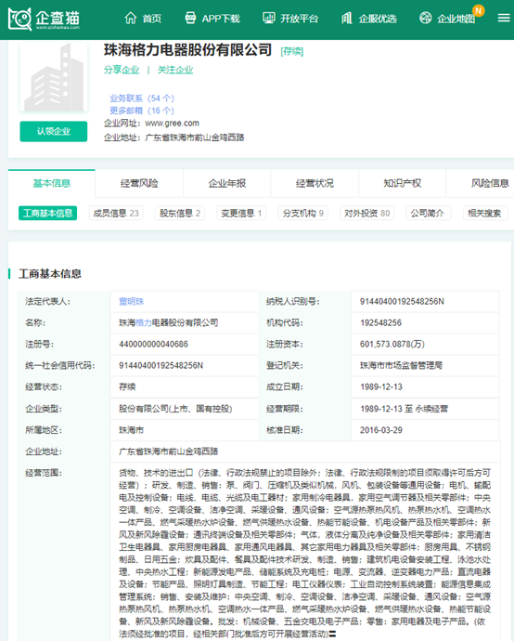This screenshot has width=514, height=641.
Task: Click the 企查猫 cat logo
Action: [20, 19]
